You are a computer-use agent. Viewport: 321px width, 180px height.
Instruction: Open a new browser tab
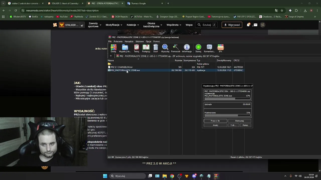click(x=168, y=3)
